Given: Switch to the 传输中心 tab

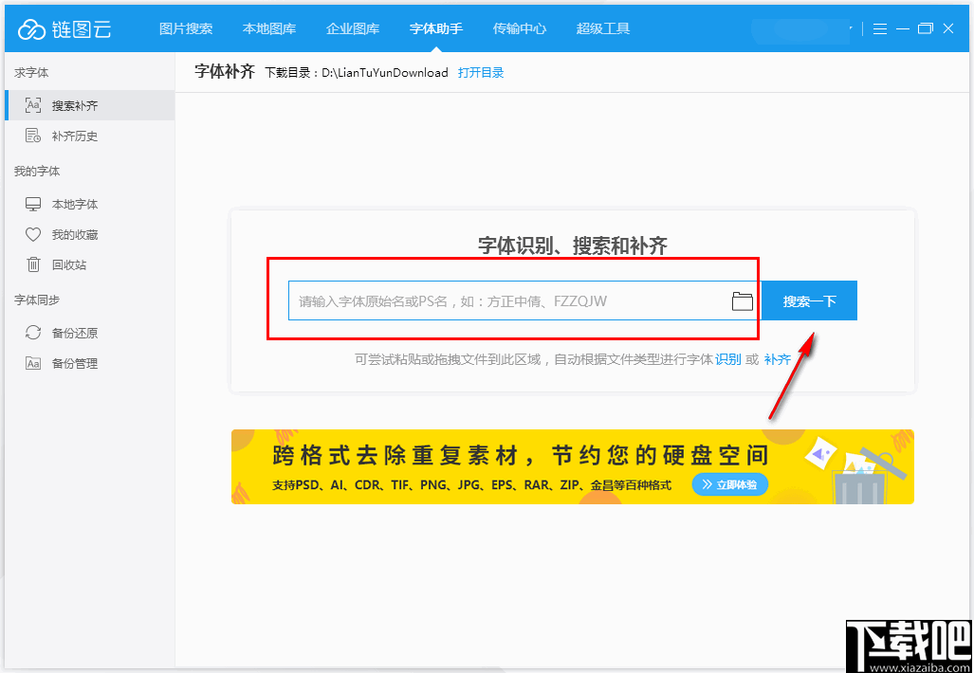Looking at the screenshot, I should tap(520, 28).
